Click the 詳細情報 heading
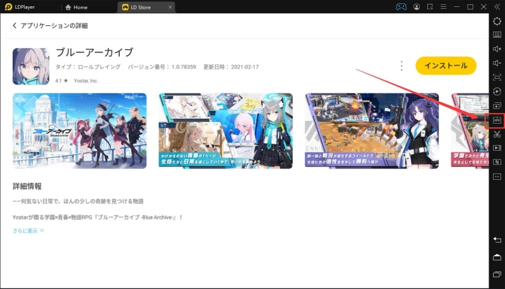The image size is (505, 289). pyautogui.click(x=27, y=186)
